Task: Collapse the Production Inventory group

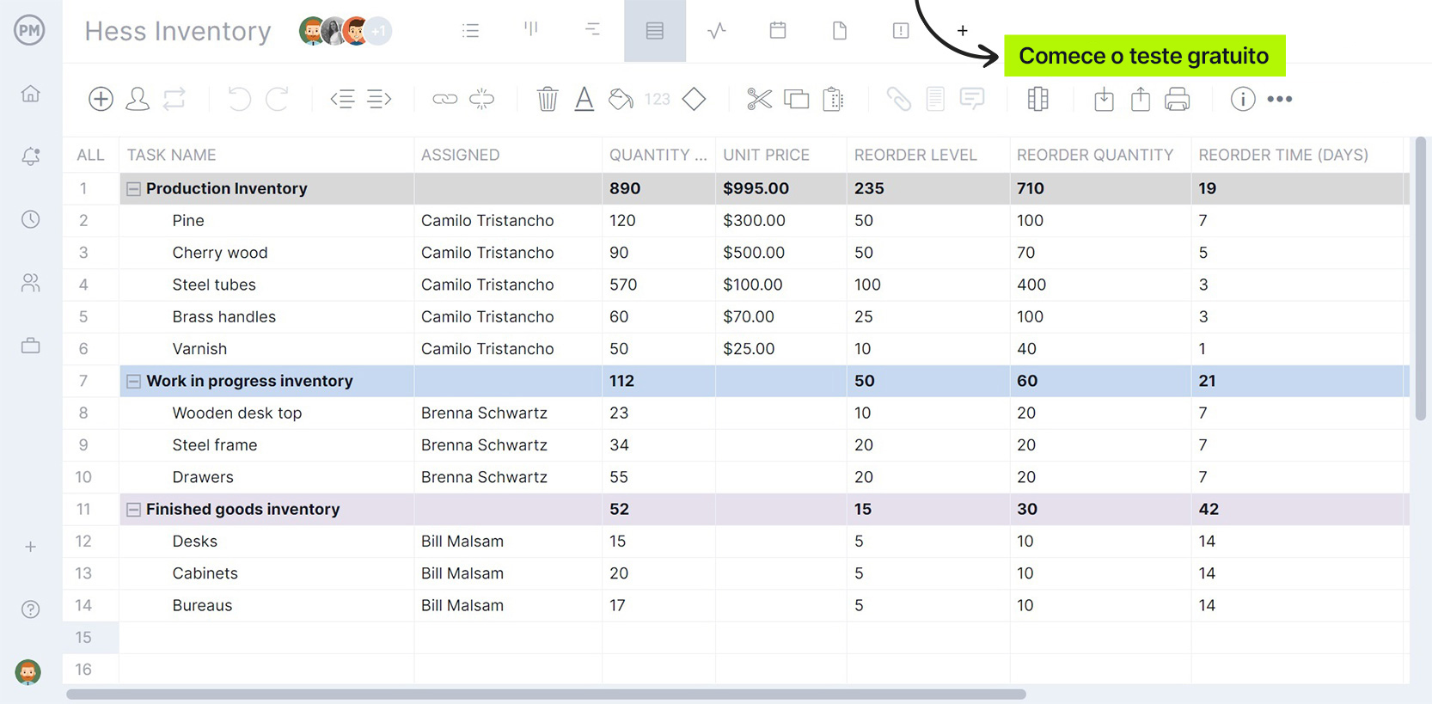Action: coord(133,189)
